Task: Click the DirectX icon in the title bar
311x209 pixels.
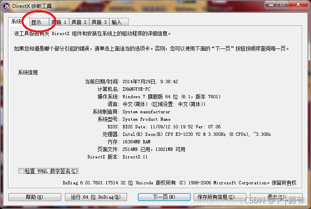Action: pos(6,6)
